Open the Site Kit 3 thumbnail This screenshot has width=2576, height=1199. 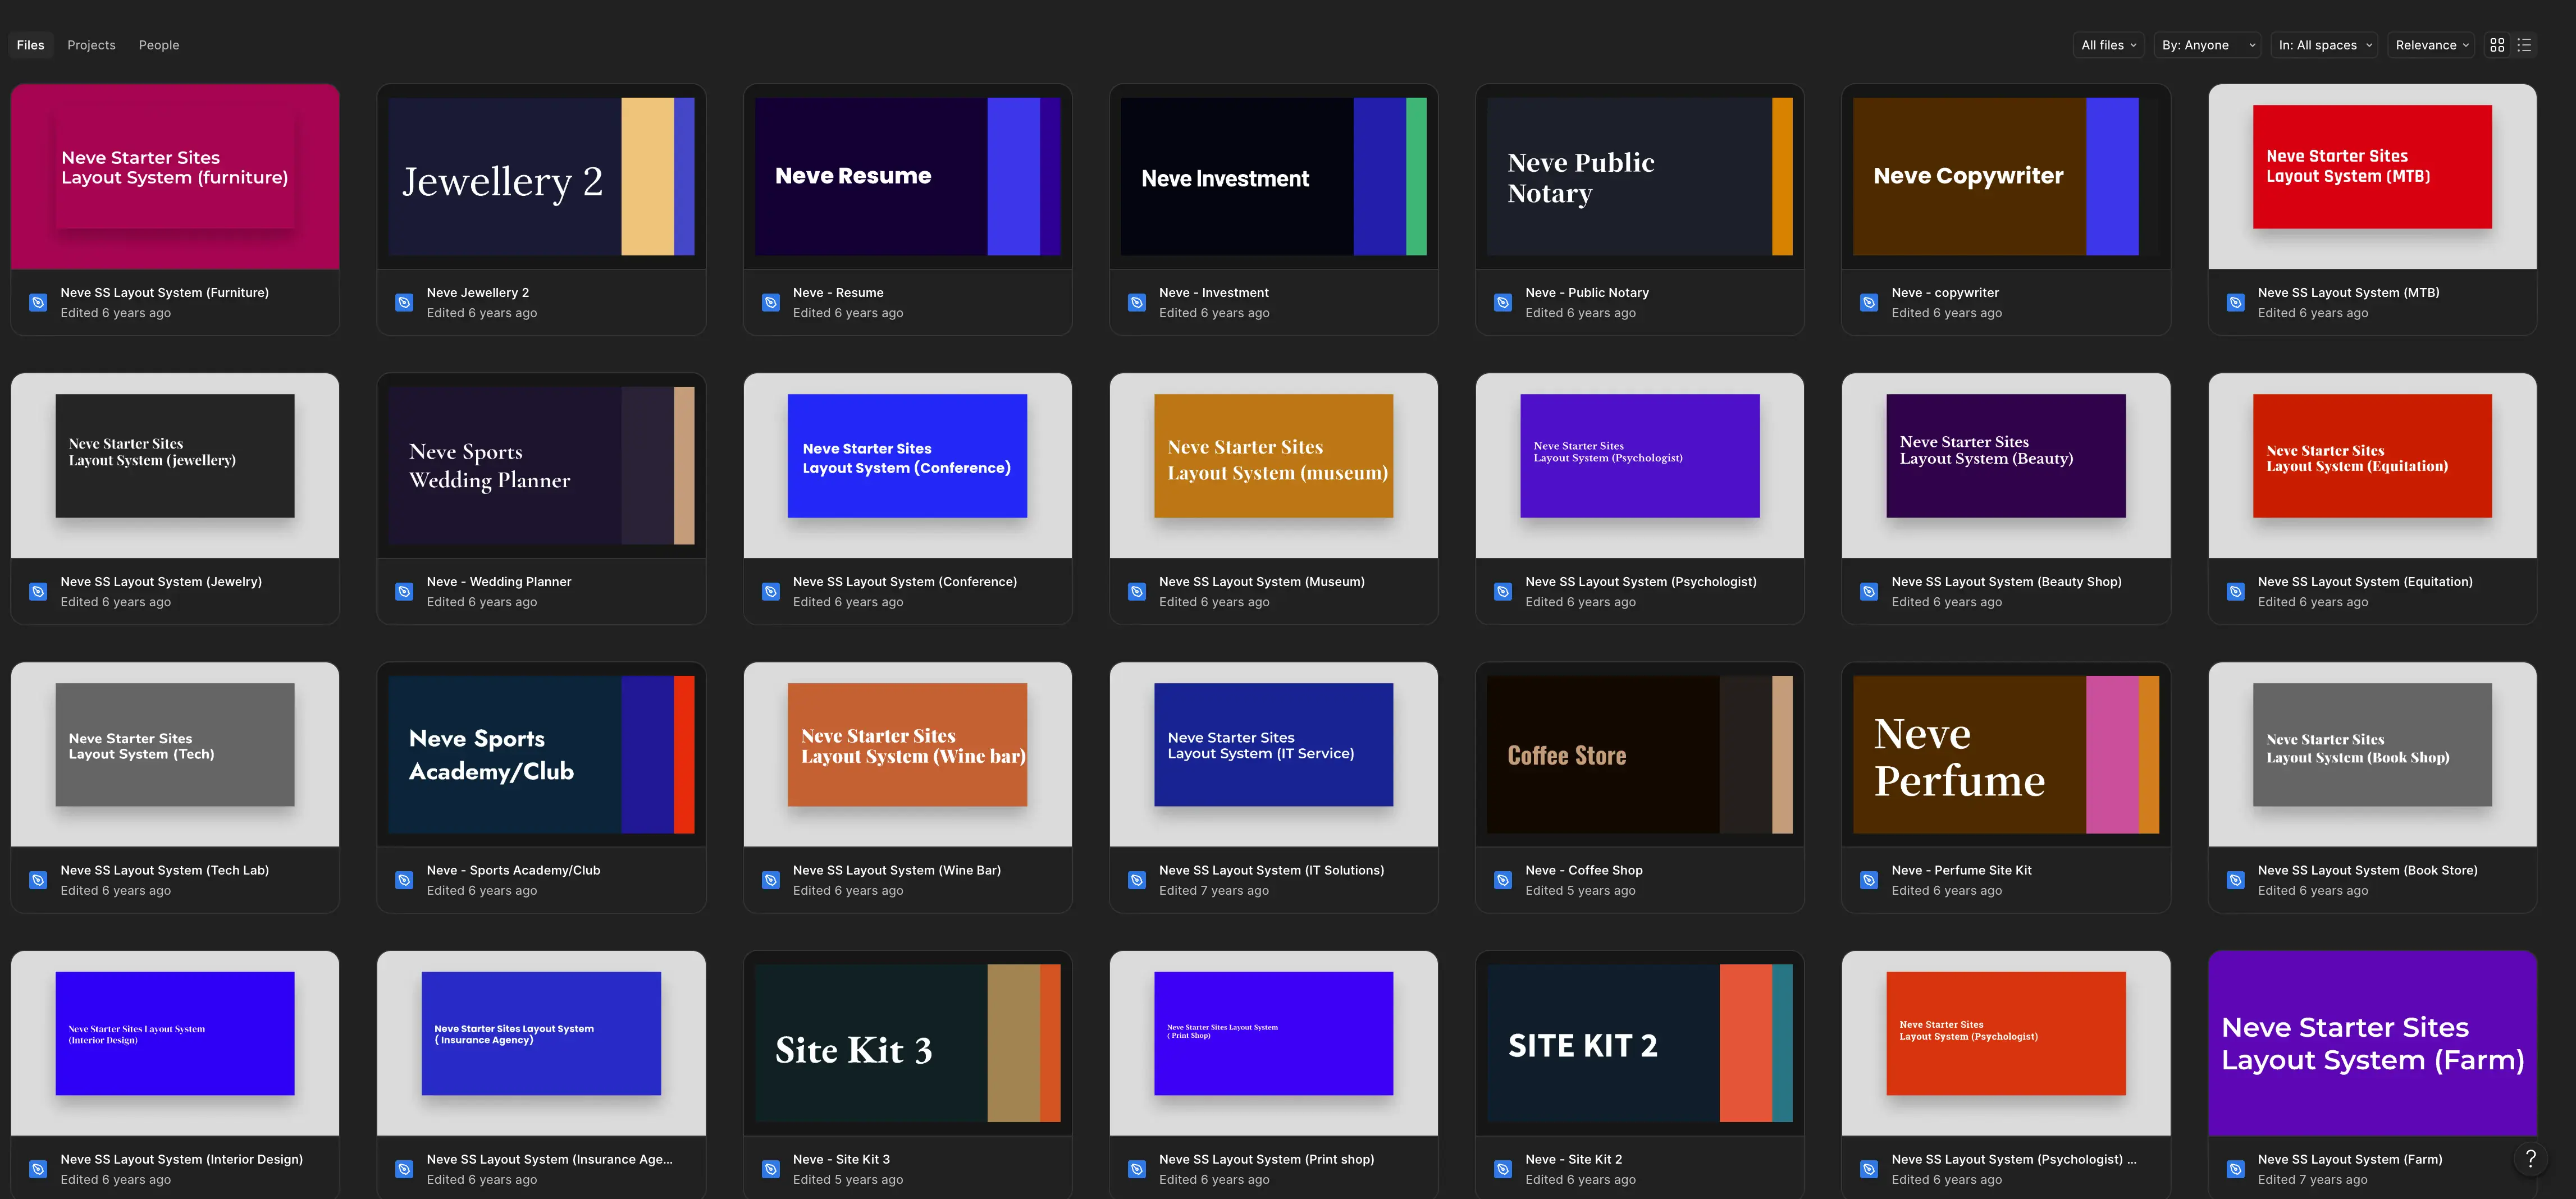[x=907, y=1043]
